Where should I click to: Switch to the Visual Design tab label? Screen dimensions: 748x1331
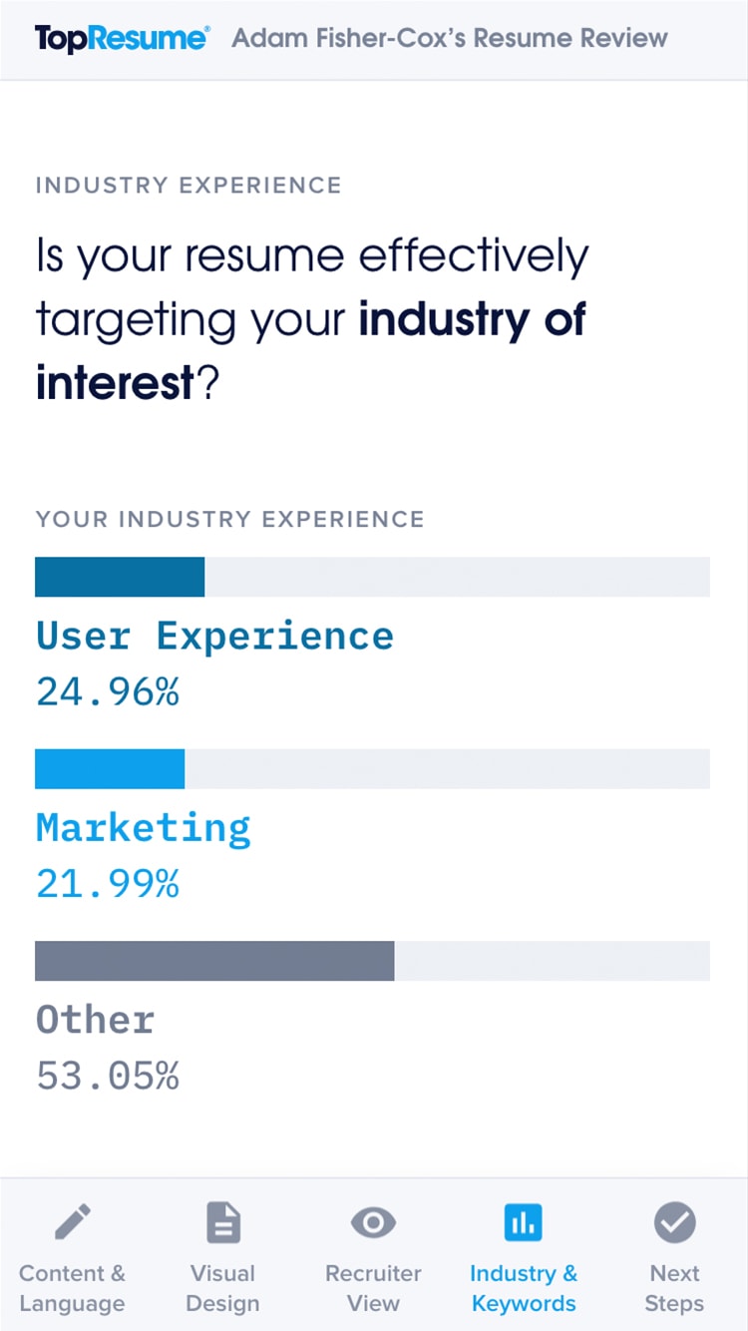click(223, 1288)
